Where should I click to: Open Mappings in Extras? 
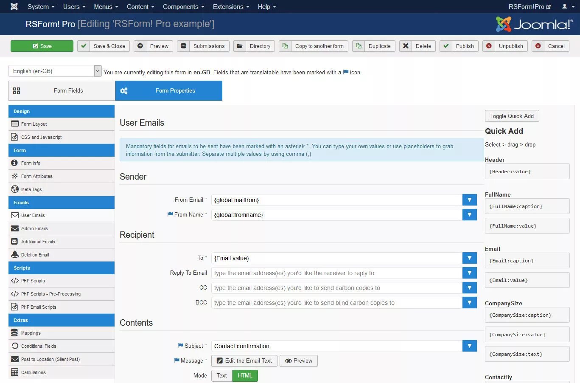62,333
